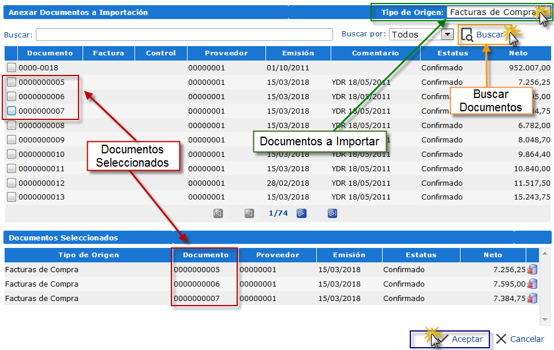Sort by the Documento column header in top table

[x=50, y=53]
